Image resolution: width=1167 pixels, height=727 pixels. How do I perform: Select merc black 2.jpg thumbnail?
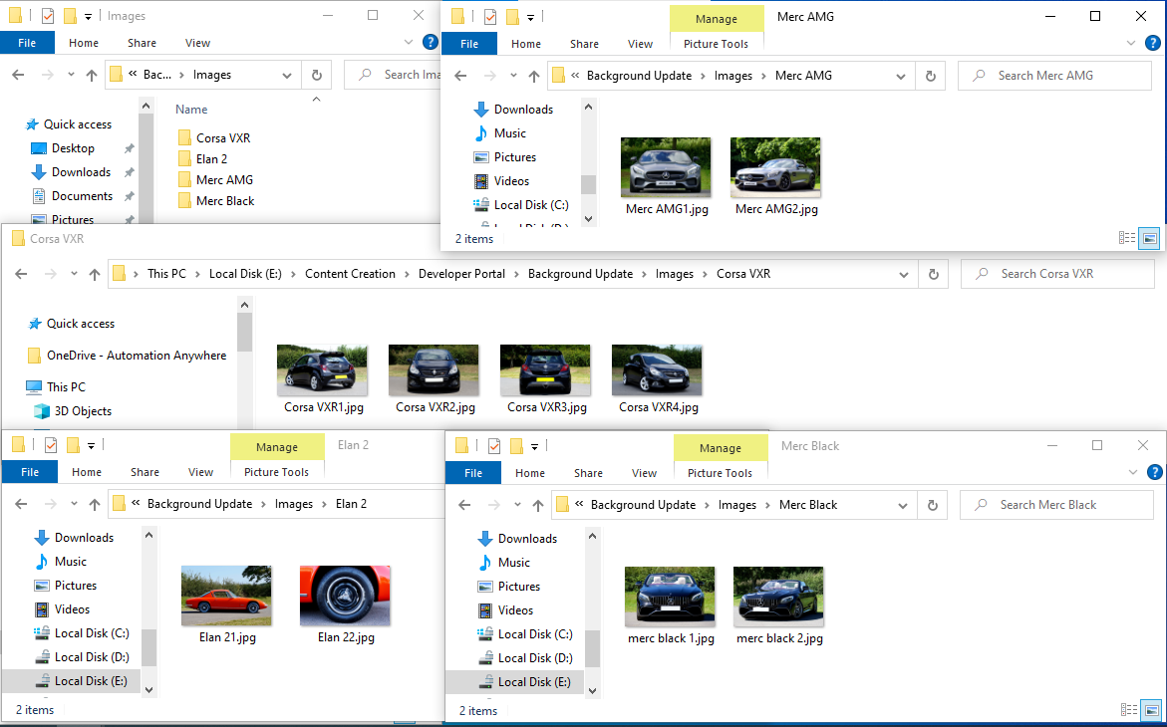pos(778,597)
